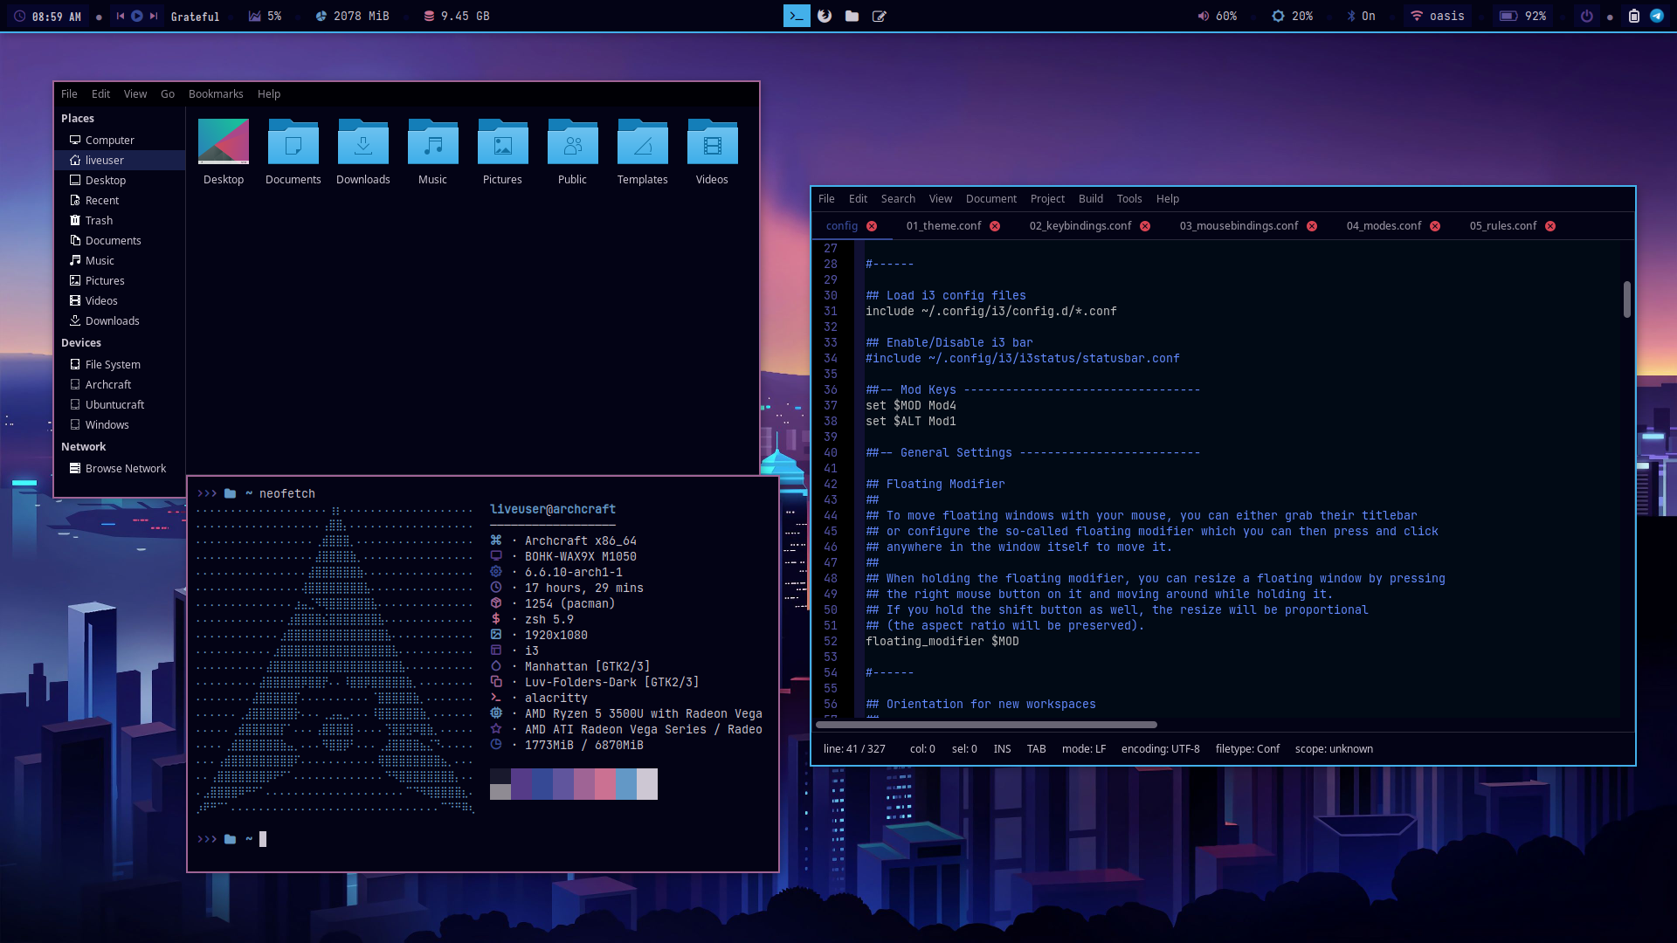1677x943 pixels.
Task: Skip to the next track in the top bar
Action: (154, 16)
